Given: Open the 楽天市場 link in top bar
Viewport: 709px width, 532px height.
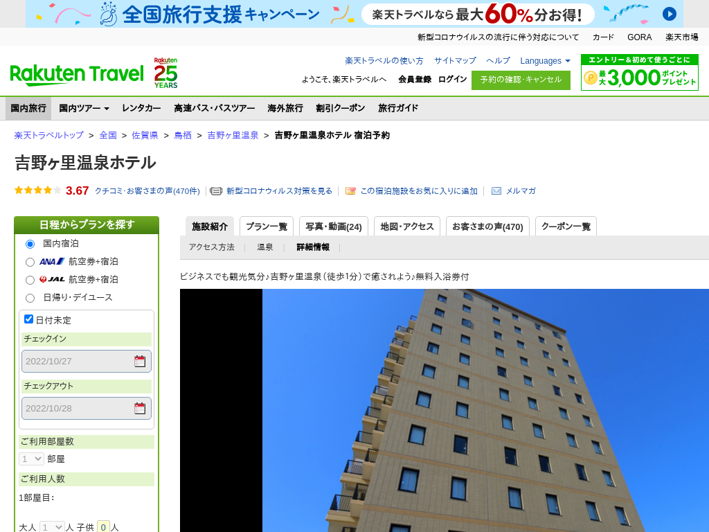Looking at the screenshot, I should [682, 37].
